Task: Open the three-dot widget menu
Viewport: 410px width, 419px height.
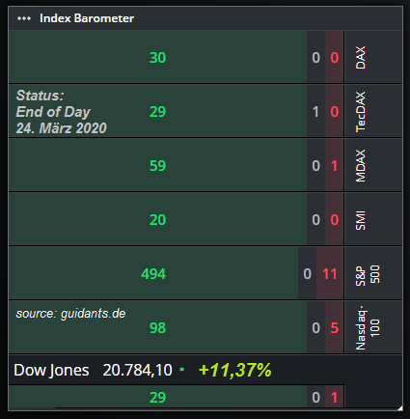Action: click(x=24, y=18)
